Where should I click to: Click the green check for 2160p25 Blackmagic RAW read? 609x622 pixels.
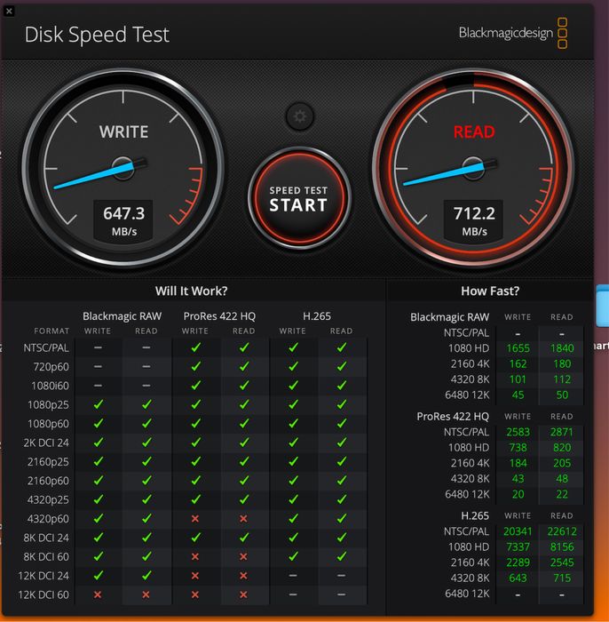click(146, 461)
